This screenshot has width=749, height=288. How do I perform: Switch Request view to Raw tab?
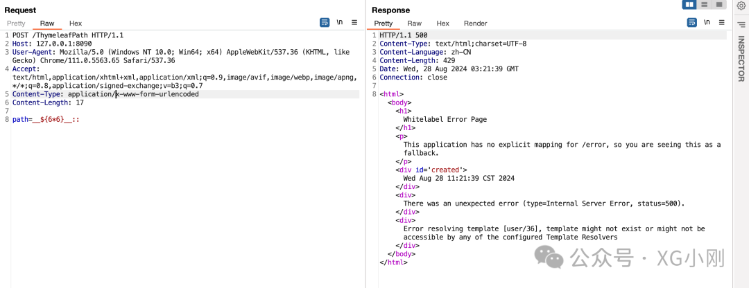pyautogui.click(x=47, y=24)
